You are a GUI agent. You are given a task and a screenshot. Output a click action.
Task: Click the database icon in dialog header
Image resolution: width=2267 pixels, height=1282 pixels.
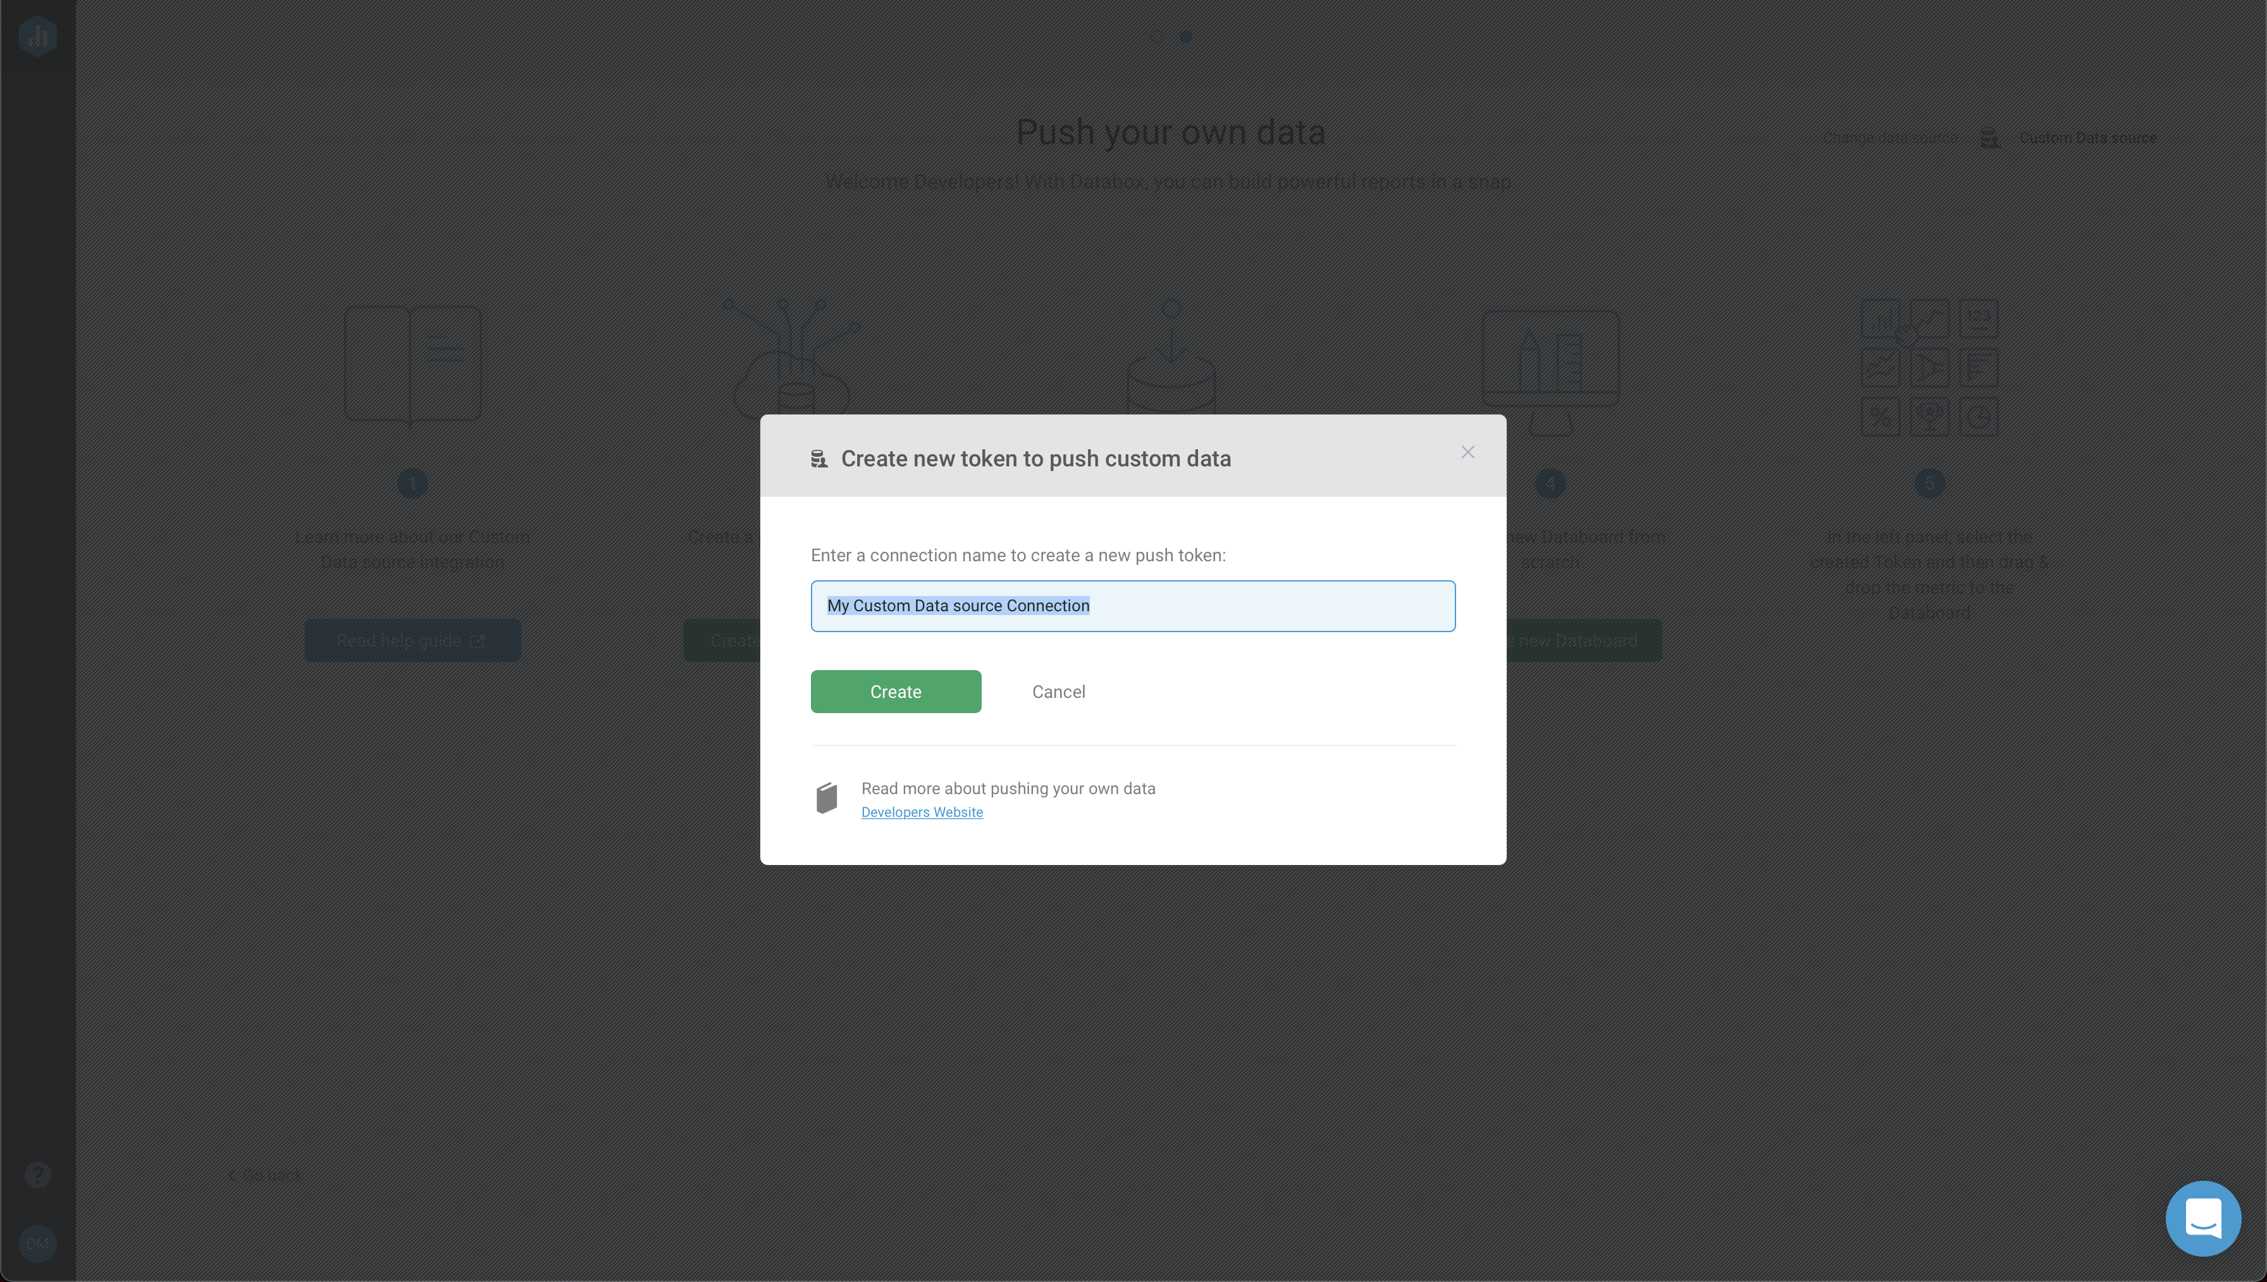[x=818, y=459]
